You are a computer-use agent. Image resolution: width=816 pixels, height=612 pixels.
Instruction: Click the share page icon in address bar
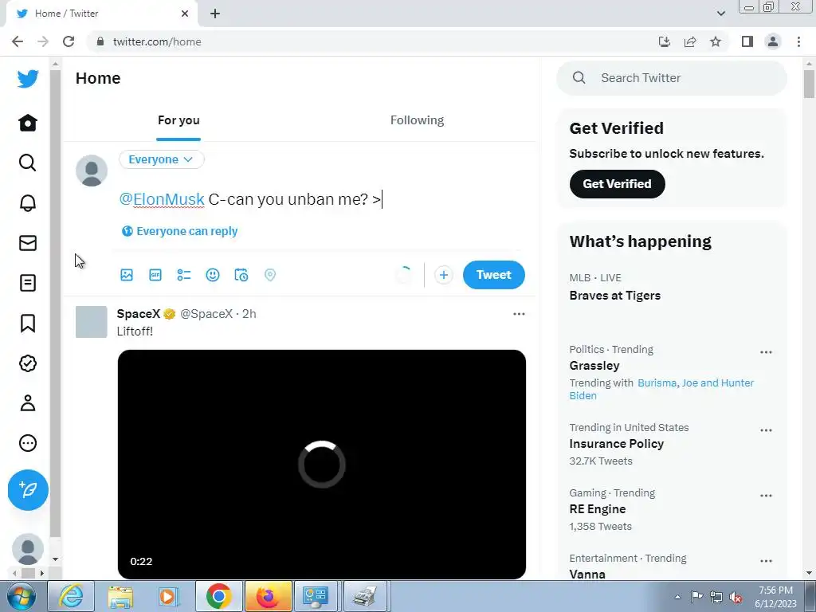pyautogui.click(x=690, y=41)
